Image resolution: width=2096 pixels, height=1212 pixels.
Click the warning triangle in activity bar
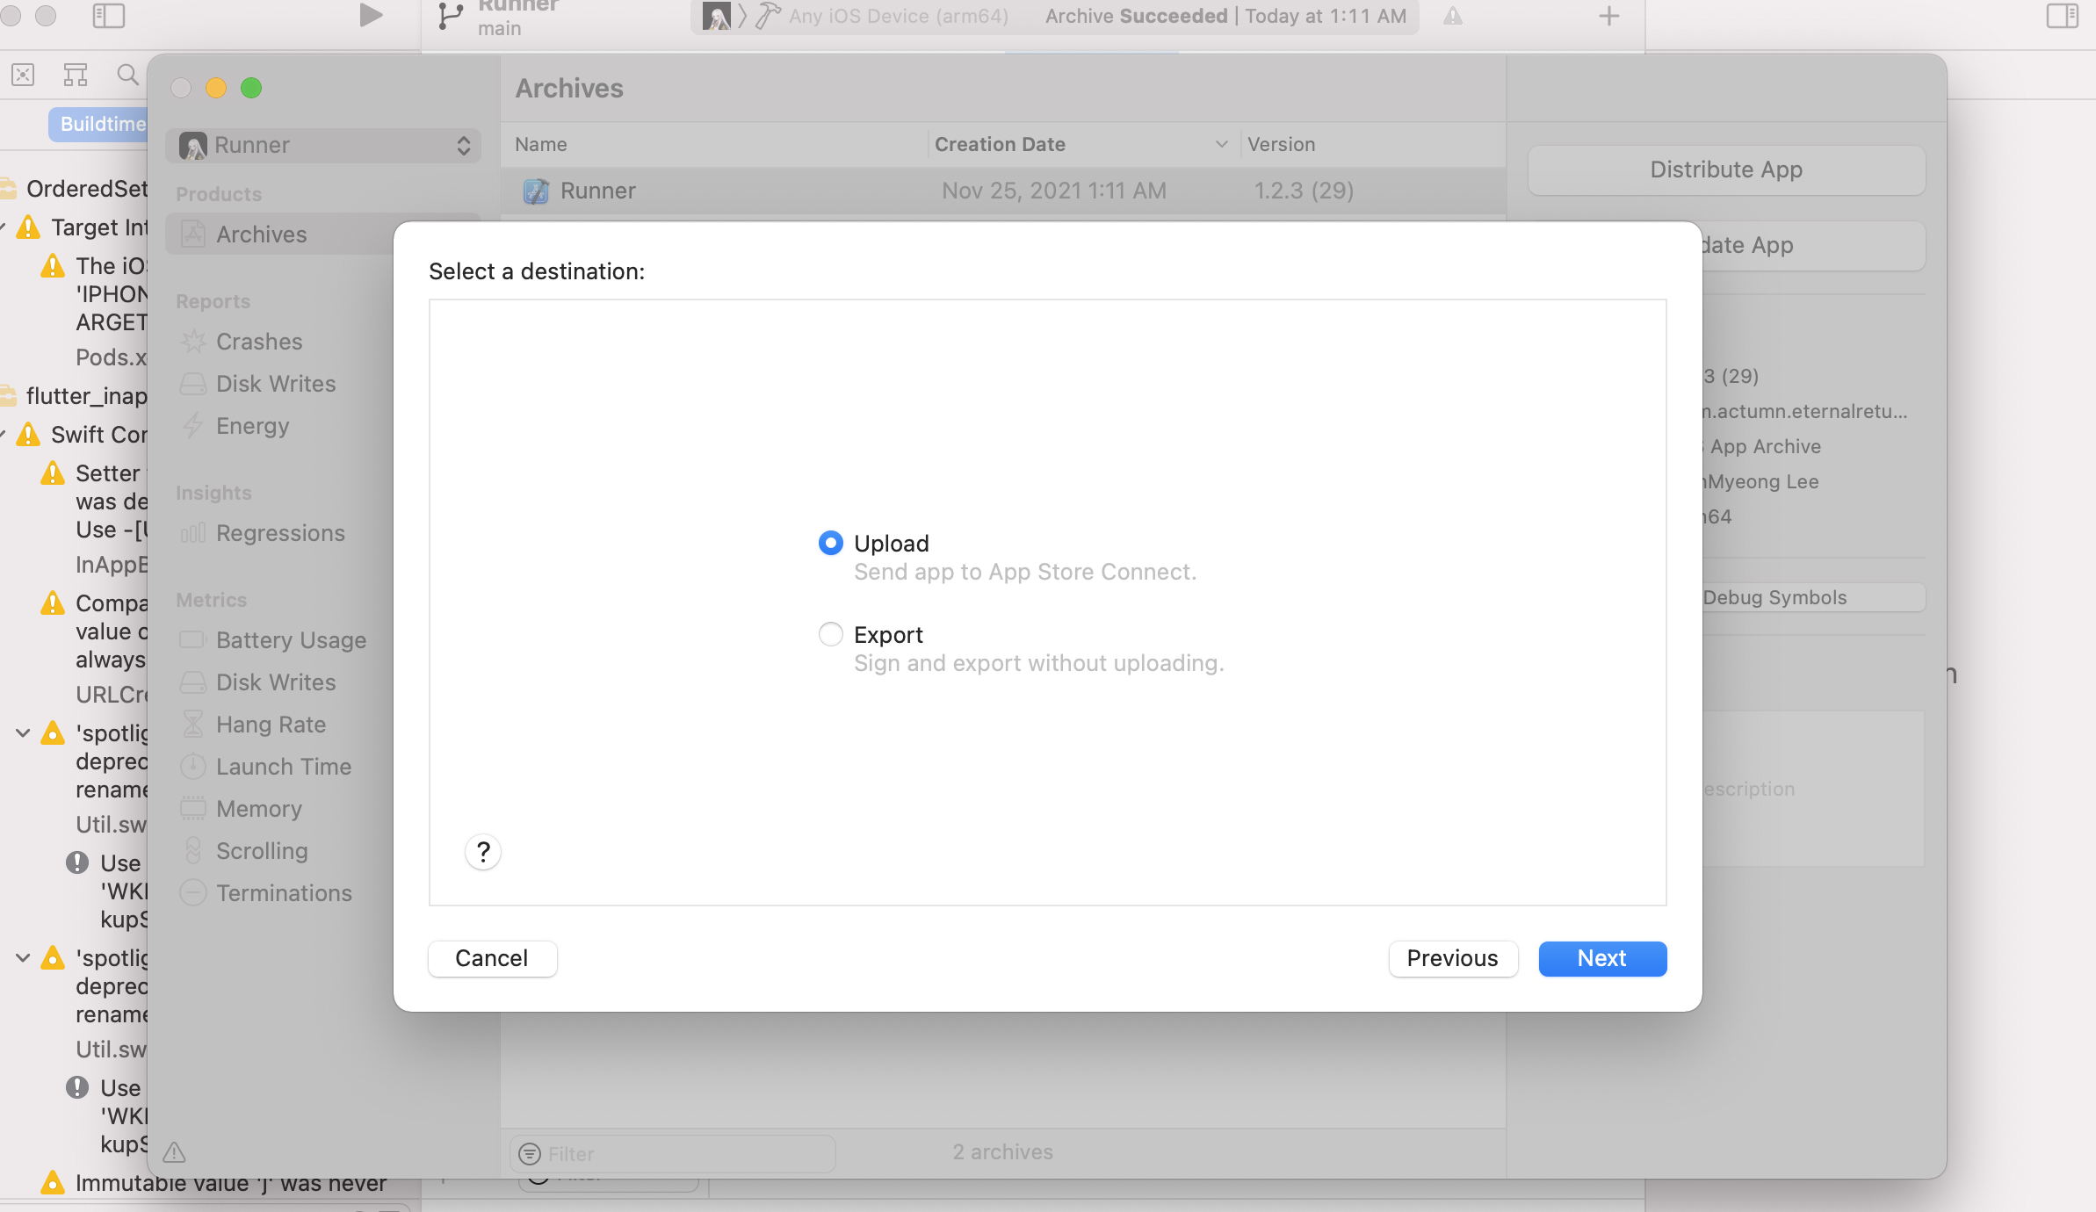point(1453,16)
